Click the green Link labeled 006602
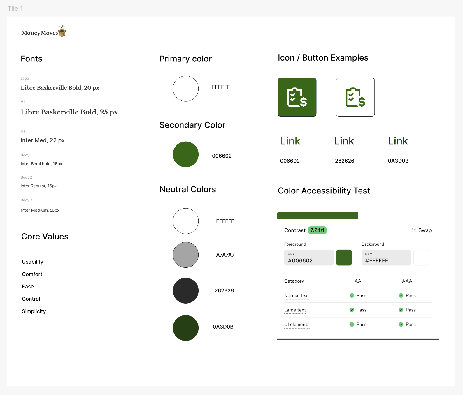This screenshot has height=395, width=463. 290,141
